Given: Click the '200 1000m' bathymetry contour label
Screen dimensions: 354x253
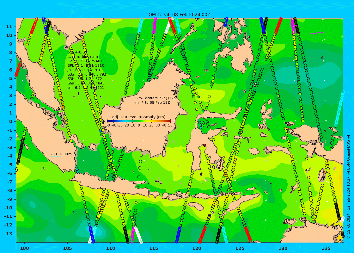Looking at the screenshot, I should point(61,154).
